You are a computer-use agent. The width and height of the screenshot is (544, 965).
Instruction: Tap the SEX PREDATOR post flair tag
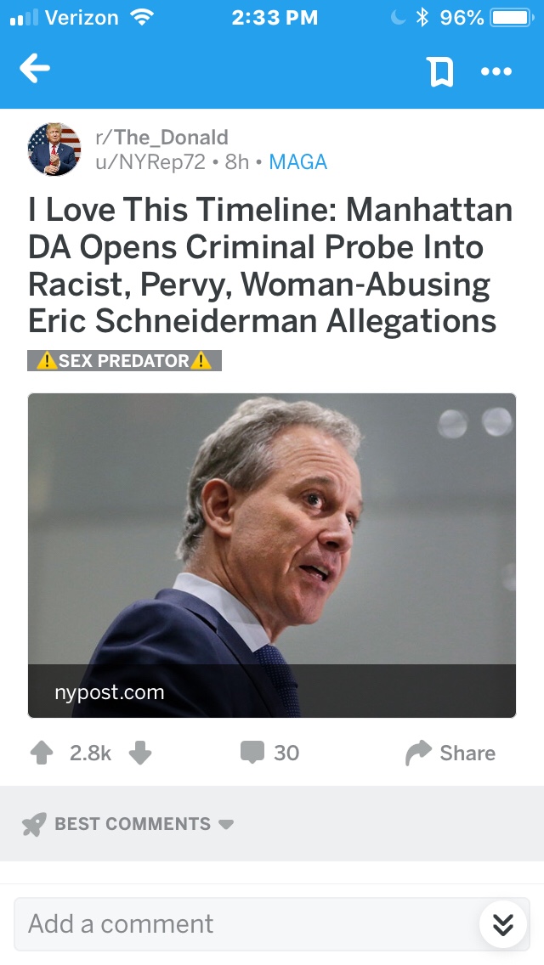click(124, 360)
